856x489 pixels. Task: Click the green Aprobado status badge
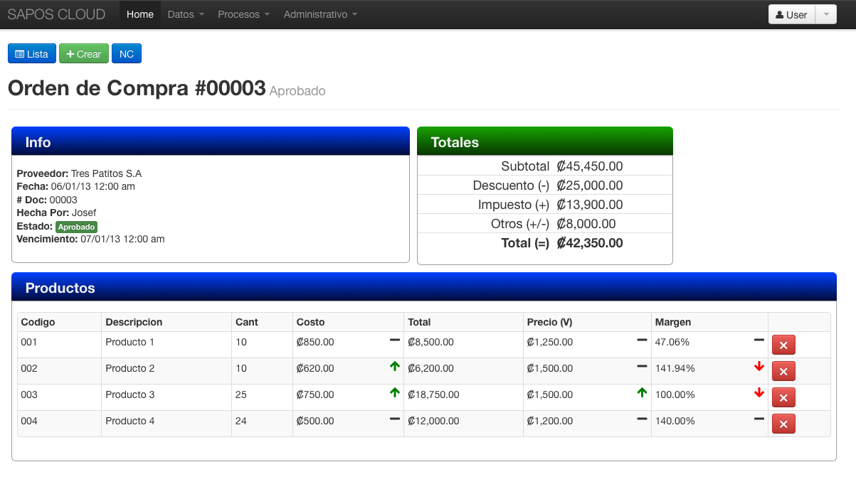point(76,227)
